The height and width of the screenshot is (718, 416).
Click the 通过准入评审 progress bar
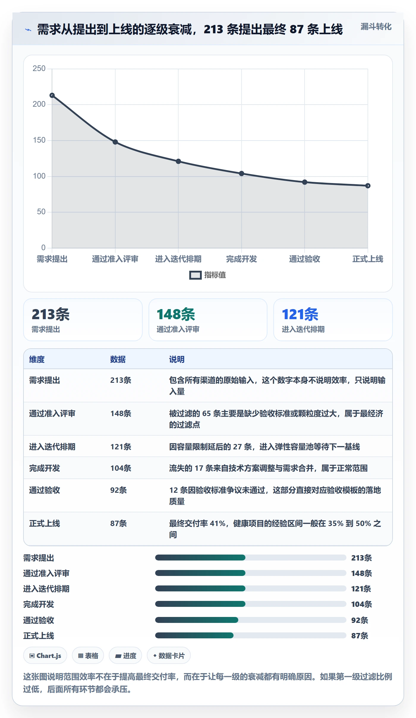[x=250, y=573]
